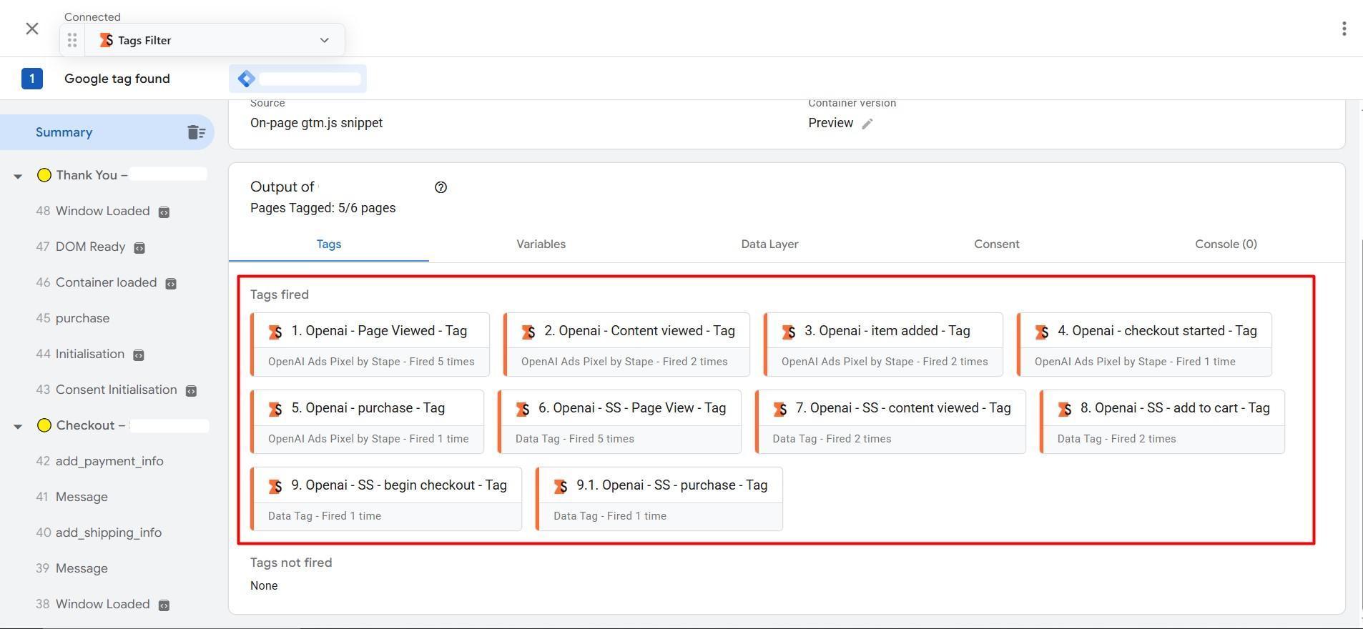Viewport: 1363px width, 629px height.
Task: Open 3. Openai - item added tag card
Action: point(883,345)
